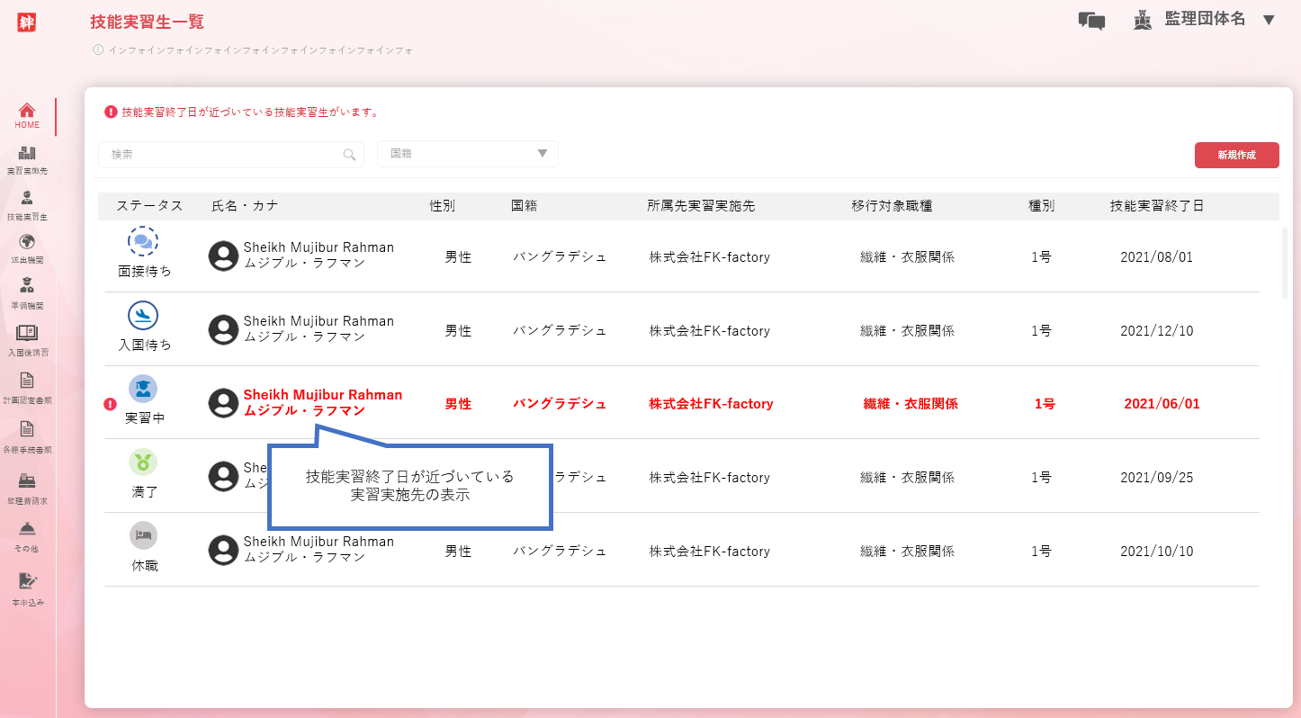Click the 新規作成 button

(x=1236, y=155)
